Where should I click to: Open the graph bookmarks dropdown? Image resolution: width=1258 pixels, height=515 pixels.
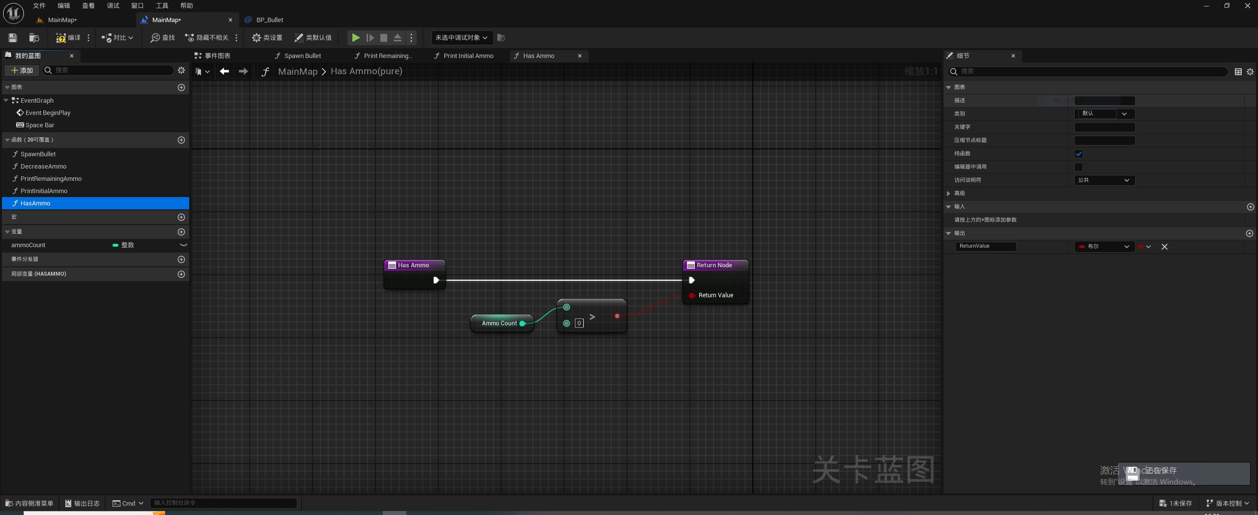coord(202,72)
